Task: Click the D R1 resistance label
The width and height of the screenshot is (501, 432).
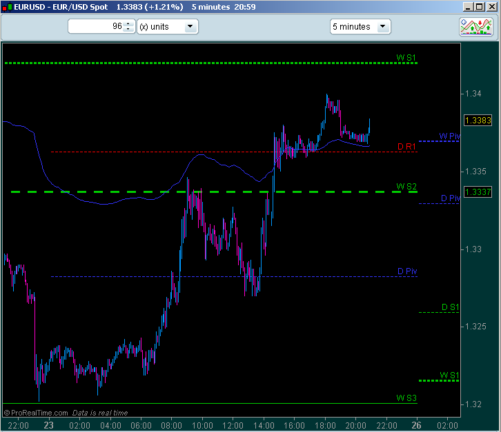Action: click(x=406, y=147)
